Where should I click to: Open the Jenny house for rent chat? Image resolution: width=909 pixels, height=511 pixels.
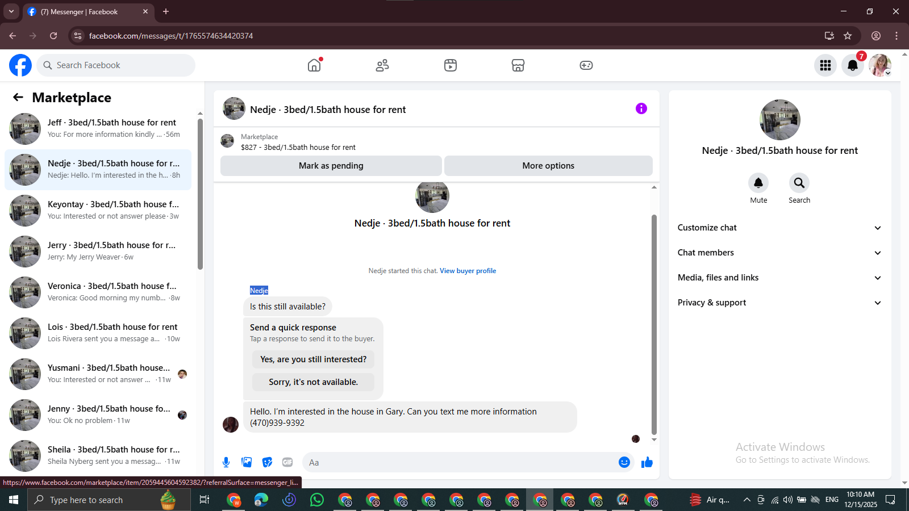(98, 415)
